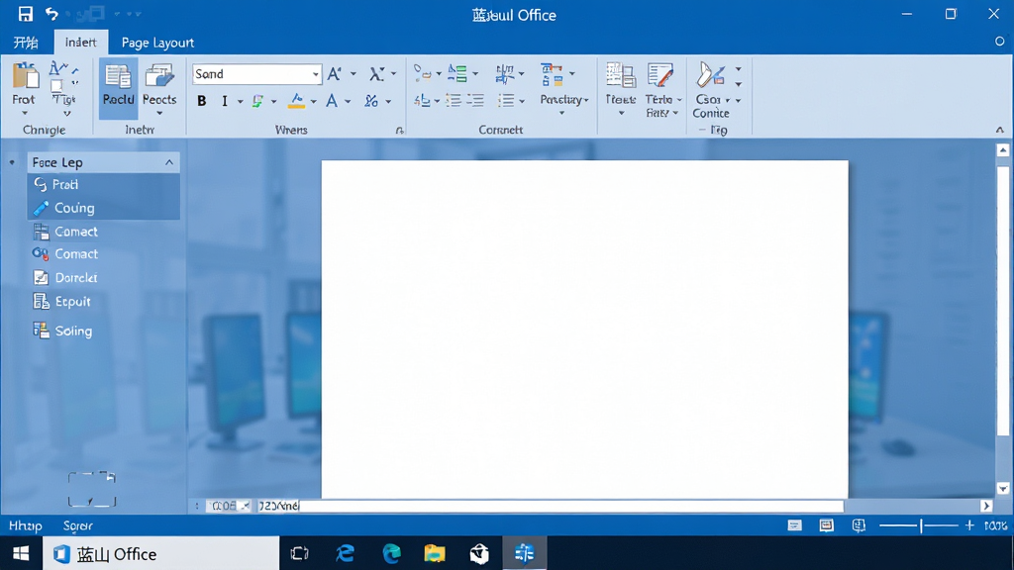
Task: Select Couing in the side panel
Action: 103,208
